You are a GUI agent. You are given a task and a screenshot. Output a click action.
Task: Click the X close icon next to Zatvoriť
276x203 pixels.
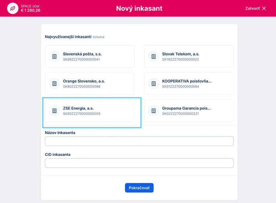(x=264, y=8)
